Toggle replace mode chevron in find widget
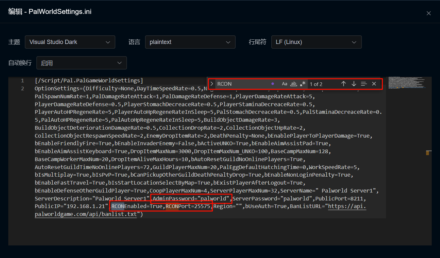440x258 pixels. [212, 84]
